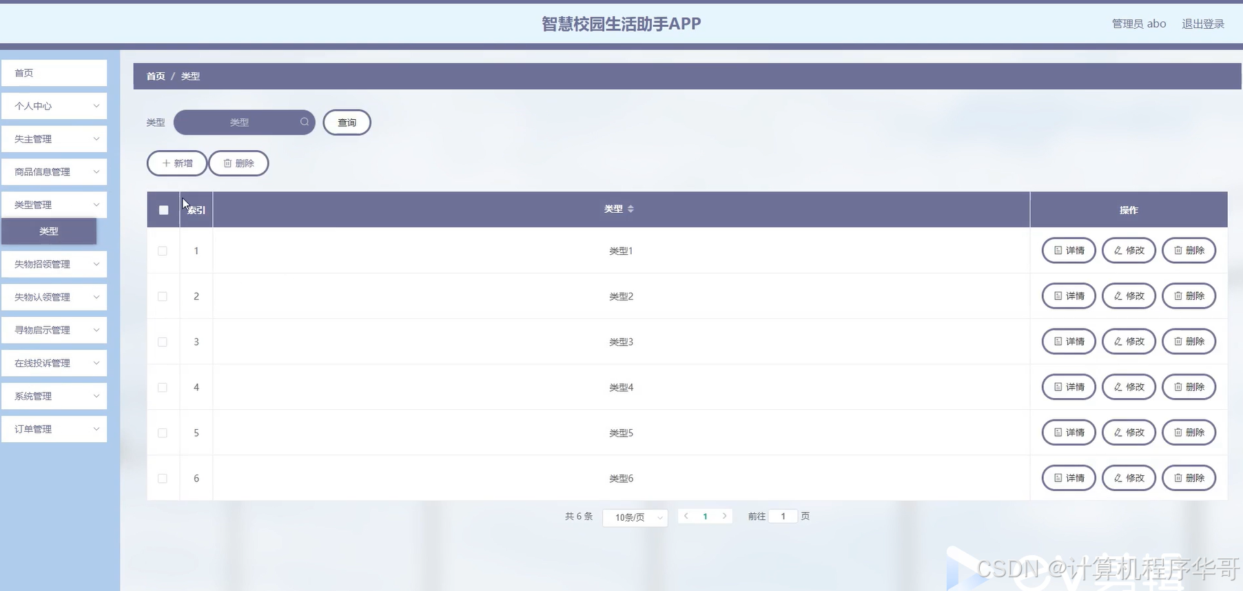Expand the 失主管理 sidebar menu
The image size is (1243, 591).
(x=54, y=139)
